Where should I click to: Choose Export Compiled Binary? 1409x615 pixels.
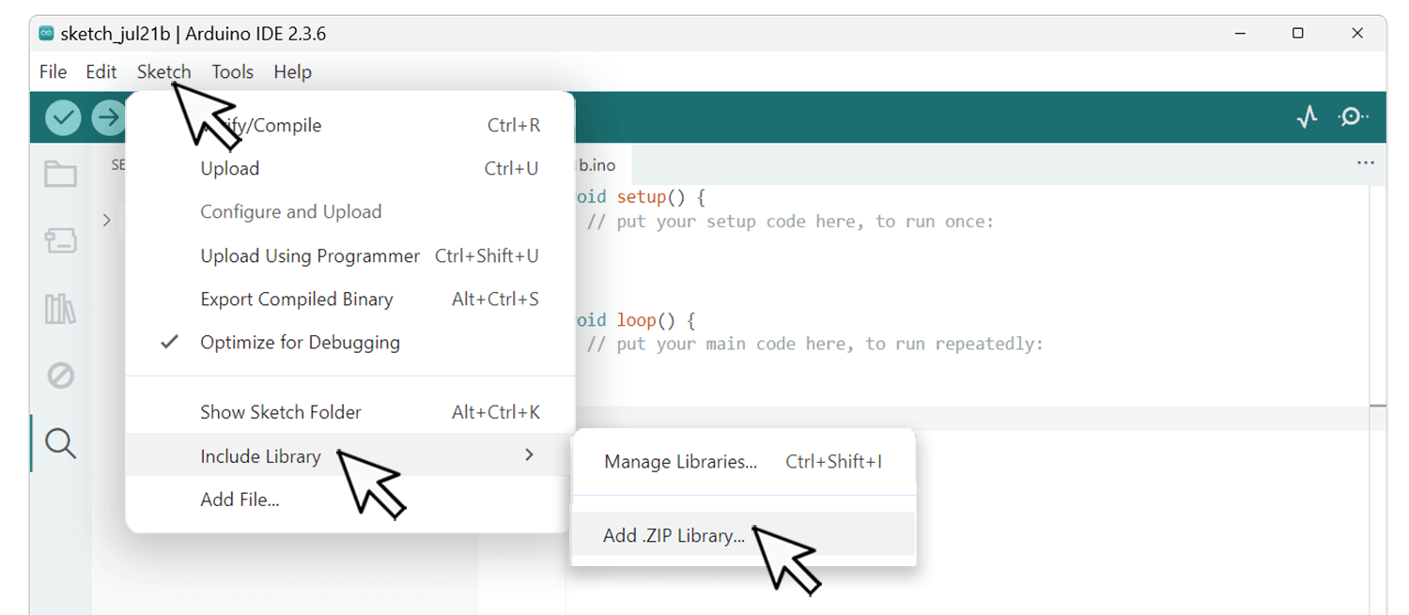pyautogui.click(x=350, y=300)
